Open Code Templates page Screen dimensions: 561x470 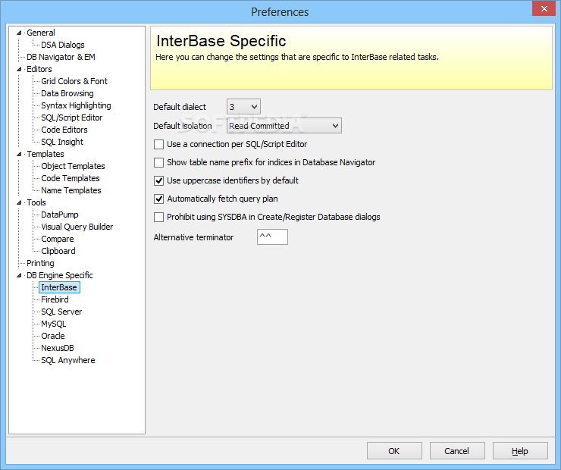[70, 178]
